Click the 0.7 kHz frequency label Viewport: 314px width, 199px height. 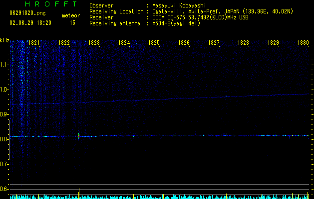pos(4,164)
